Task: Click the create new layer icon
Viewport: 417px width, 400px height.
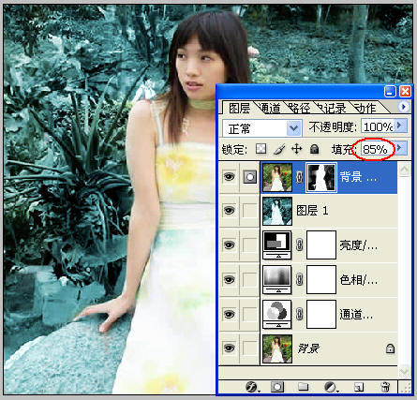Action: tap(359, 387)
